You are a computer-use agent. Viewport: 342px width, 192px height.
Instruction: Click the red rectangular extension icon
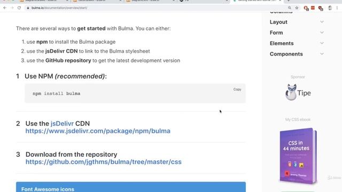click(313, 8)
